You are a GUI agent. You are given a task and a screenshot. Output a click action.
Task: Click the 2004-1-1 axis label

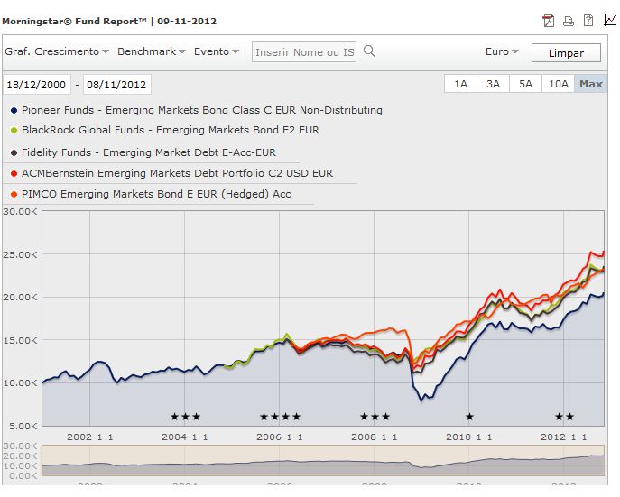click(185, 437)
